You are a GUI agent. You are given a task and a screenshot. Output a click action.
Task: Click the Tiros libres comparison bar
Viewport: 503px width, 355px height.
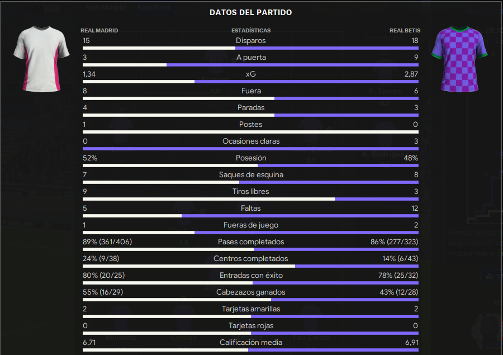point(250,200)
